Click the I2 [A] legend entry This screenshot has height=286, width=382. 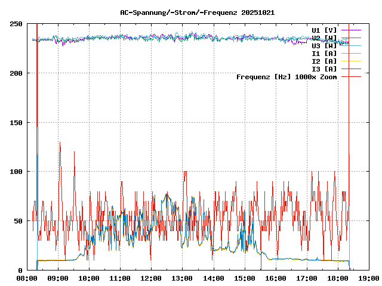tap(324, 61)
